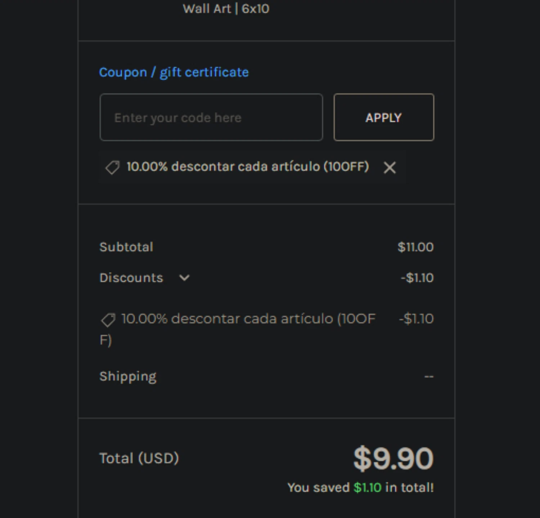
Task: Select the applied coupon text label
Action: [248, 167]
